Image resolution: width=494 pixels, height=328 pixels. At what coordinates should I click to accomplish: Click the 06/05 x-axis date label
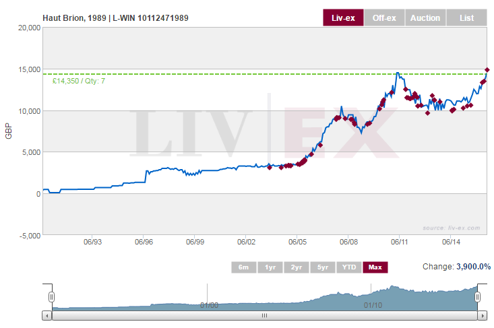[297, 242]
